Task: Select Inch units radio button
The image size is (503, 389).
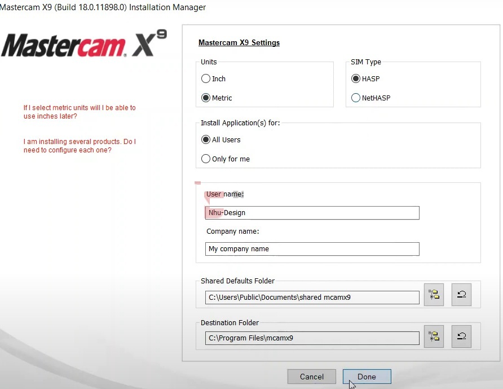Action: (206, 78)
